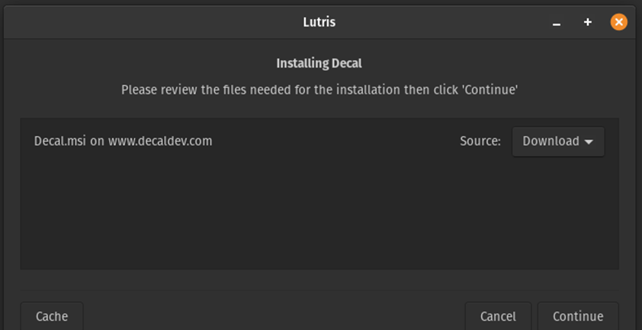Close the Lutris installer via orange X
The height and width of the screenshot is (330, 642).
618,23
